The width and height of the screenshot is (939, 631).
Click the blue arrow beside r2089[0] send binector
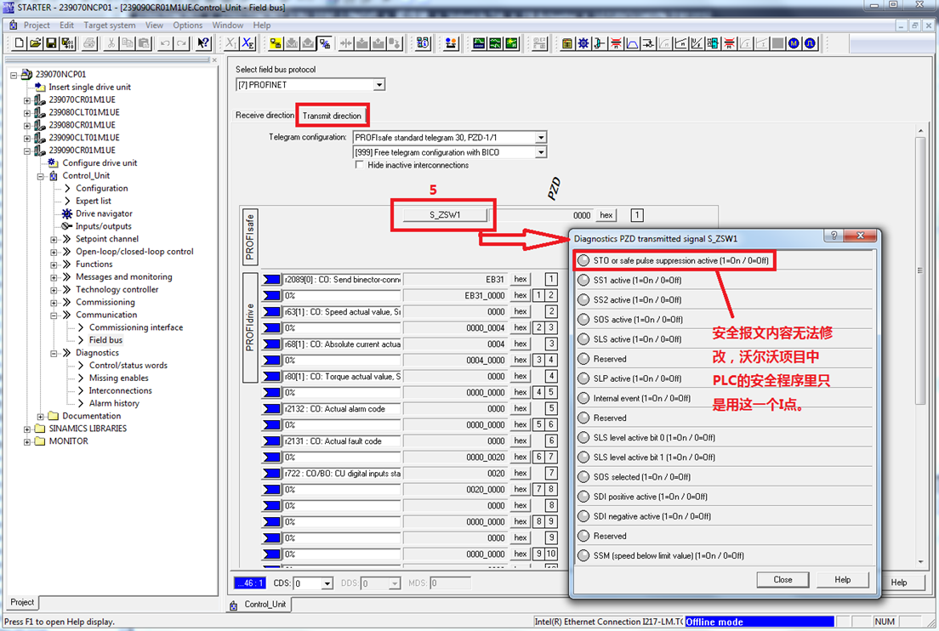pos(271,280)
